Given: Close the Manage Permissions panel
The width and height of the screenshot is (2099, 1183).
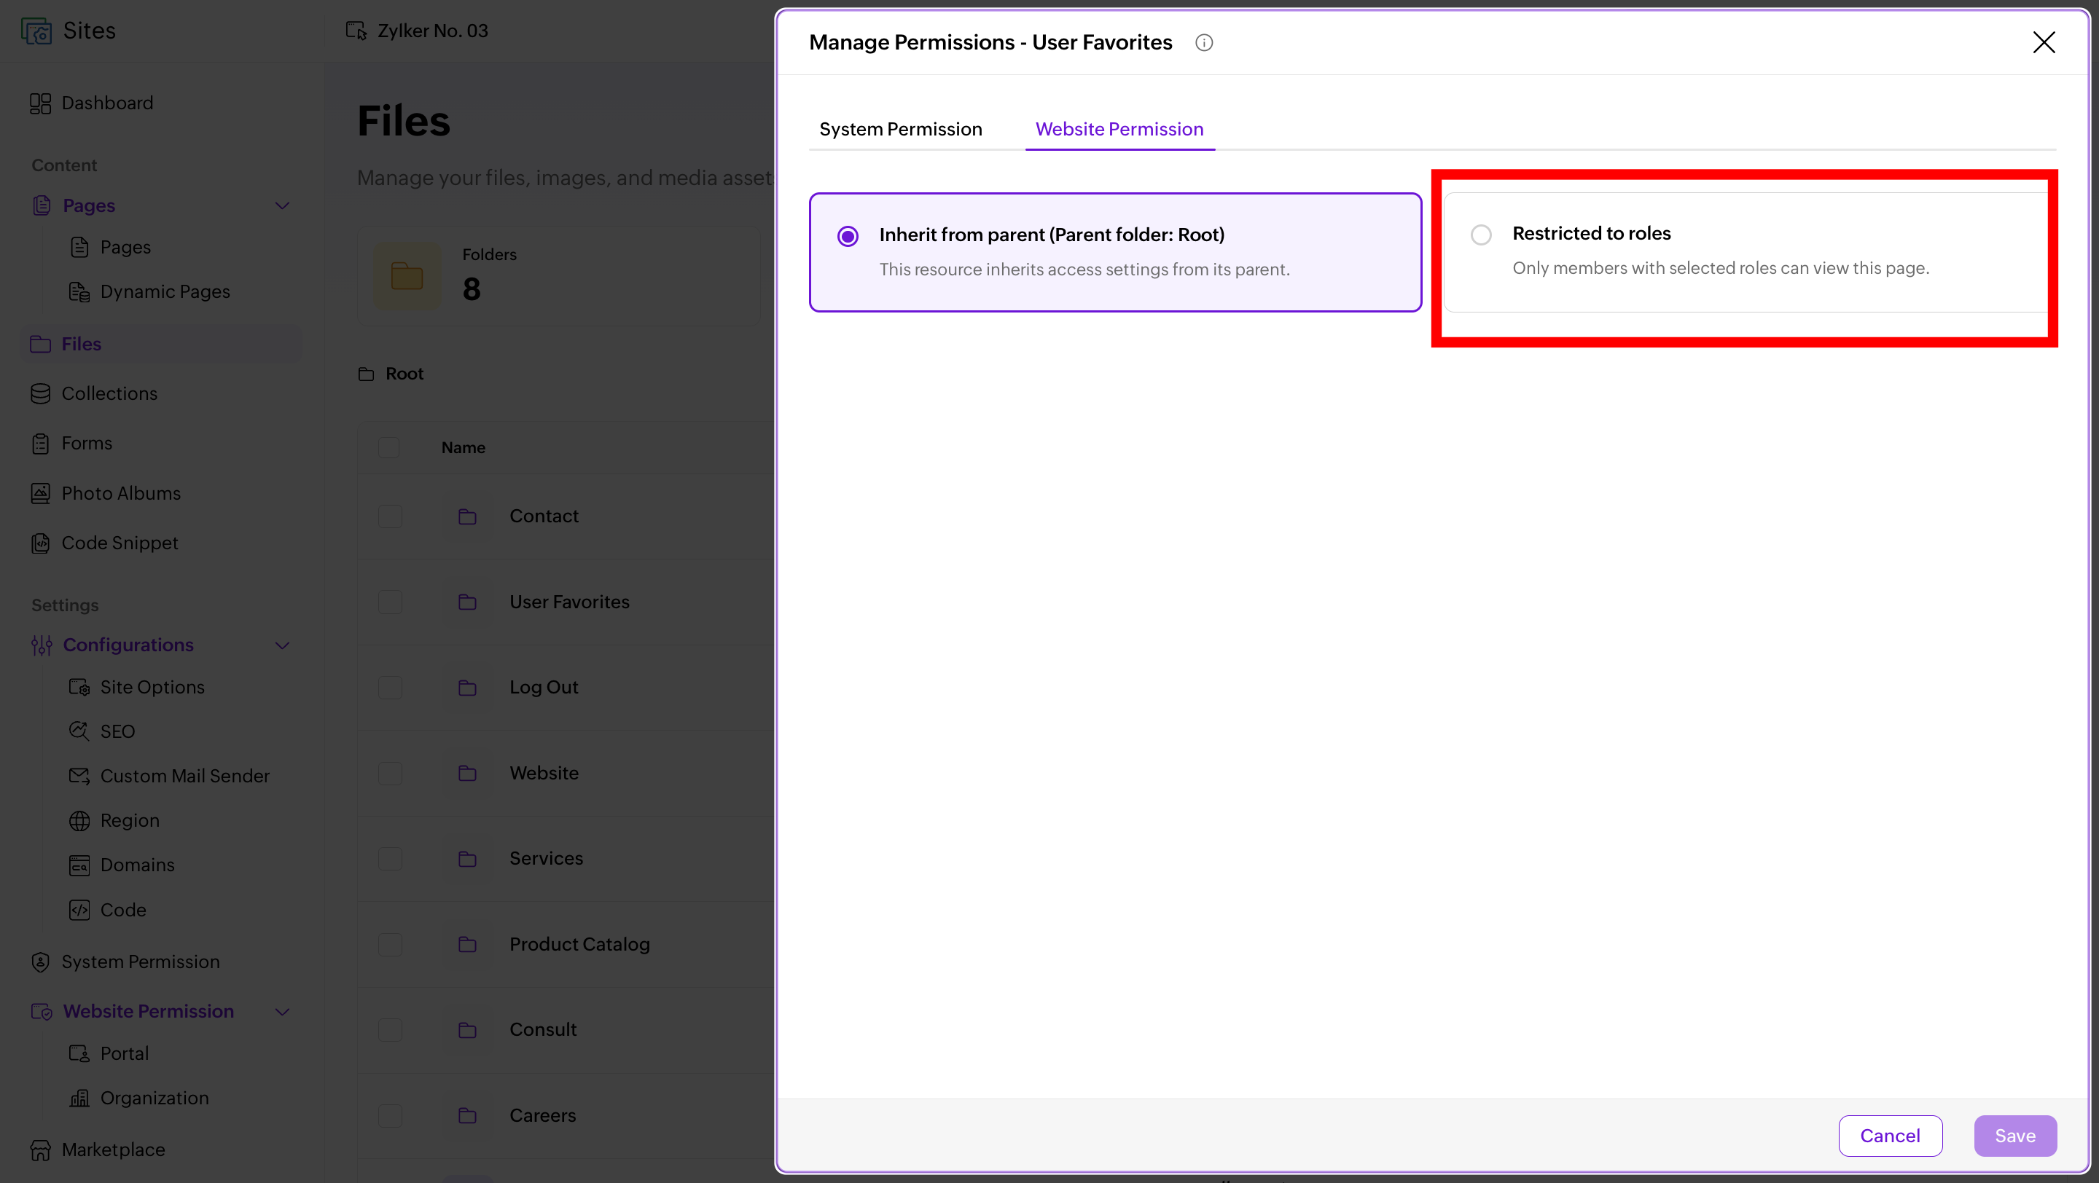Looking at the screenshot, I should (2043, 42).
